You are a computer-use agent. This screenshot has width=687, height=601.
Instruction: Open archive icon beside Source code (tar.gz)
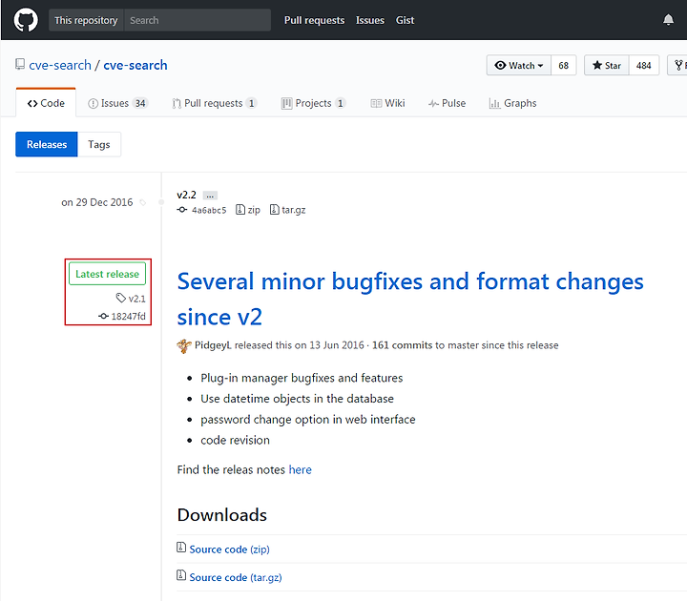[181, 575]
